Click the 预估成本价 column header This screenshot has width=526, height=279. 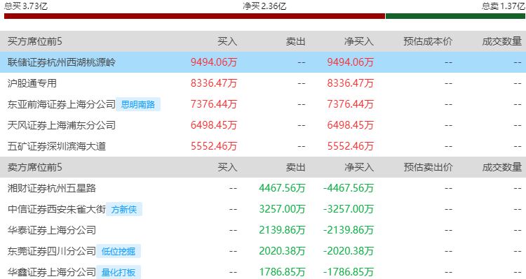click(428, 41)
